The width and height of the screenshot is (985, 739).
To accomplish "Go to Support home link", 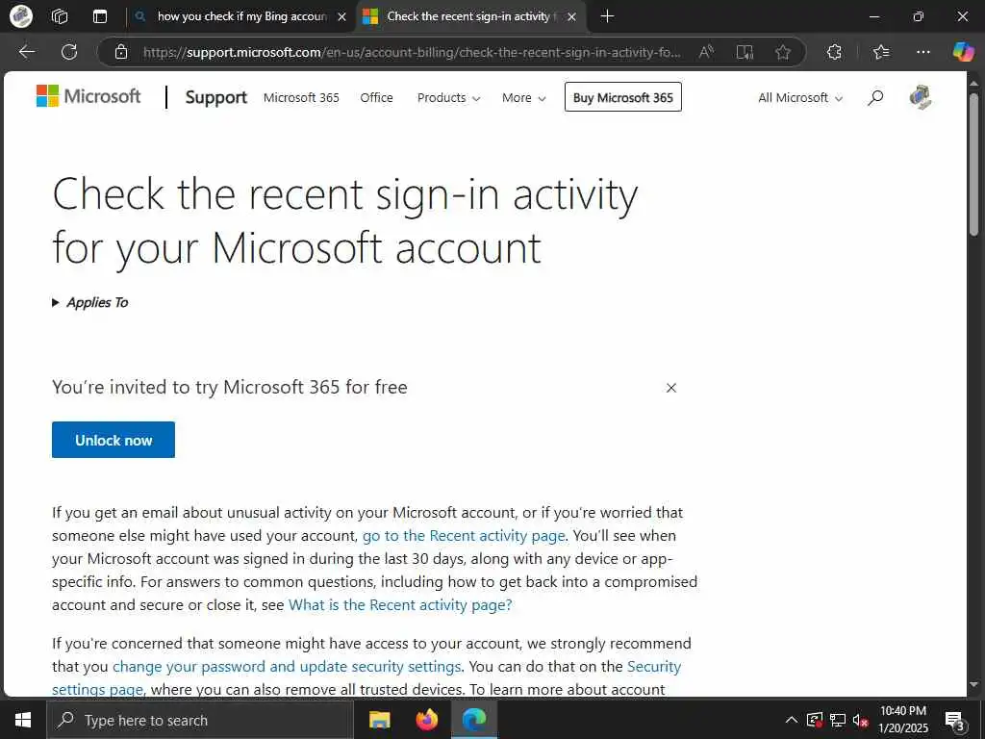I will 216,97.
